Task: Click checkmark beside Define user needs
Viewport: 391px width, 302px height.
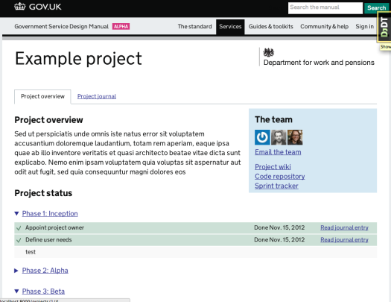Action: click(x=19, y=240)
